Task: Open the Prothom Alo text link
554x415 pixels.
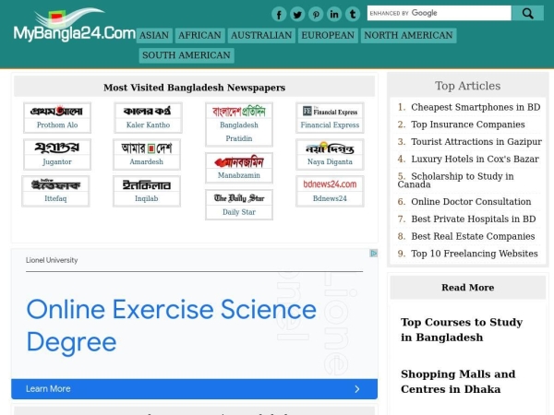Action: click(x=57, y=125)
